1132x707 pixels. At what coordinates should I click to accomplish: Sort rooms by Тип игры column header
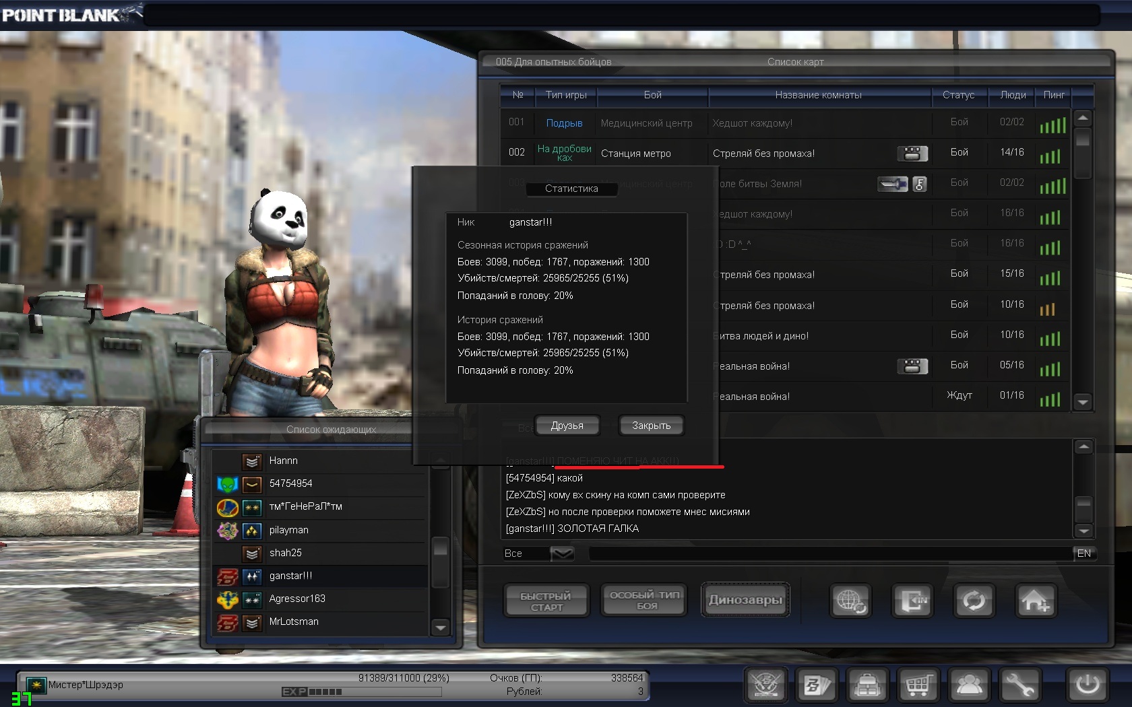pos(566,95)
